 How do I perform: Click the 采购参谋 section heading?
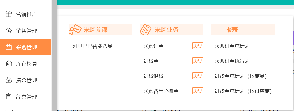click(x=96, y=29)
